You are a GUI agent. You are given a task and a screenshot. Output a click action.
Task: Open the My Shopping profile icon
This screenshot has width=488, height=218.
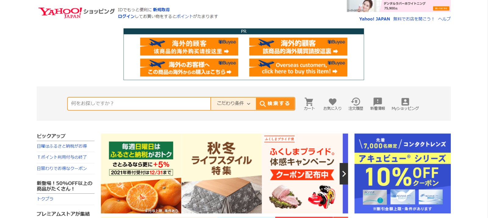(x=405, y=104)
